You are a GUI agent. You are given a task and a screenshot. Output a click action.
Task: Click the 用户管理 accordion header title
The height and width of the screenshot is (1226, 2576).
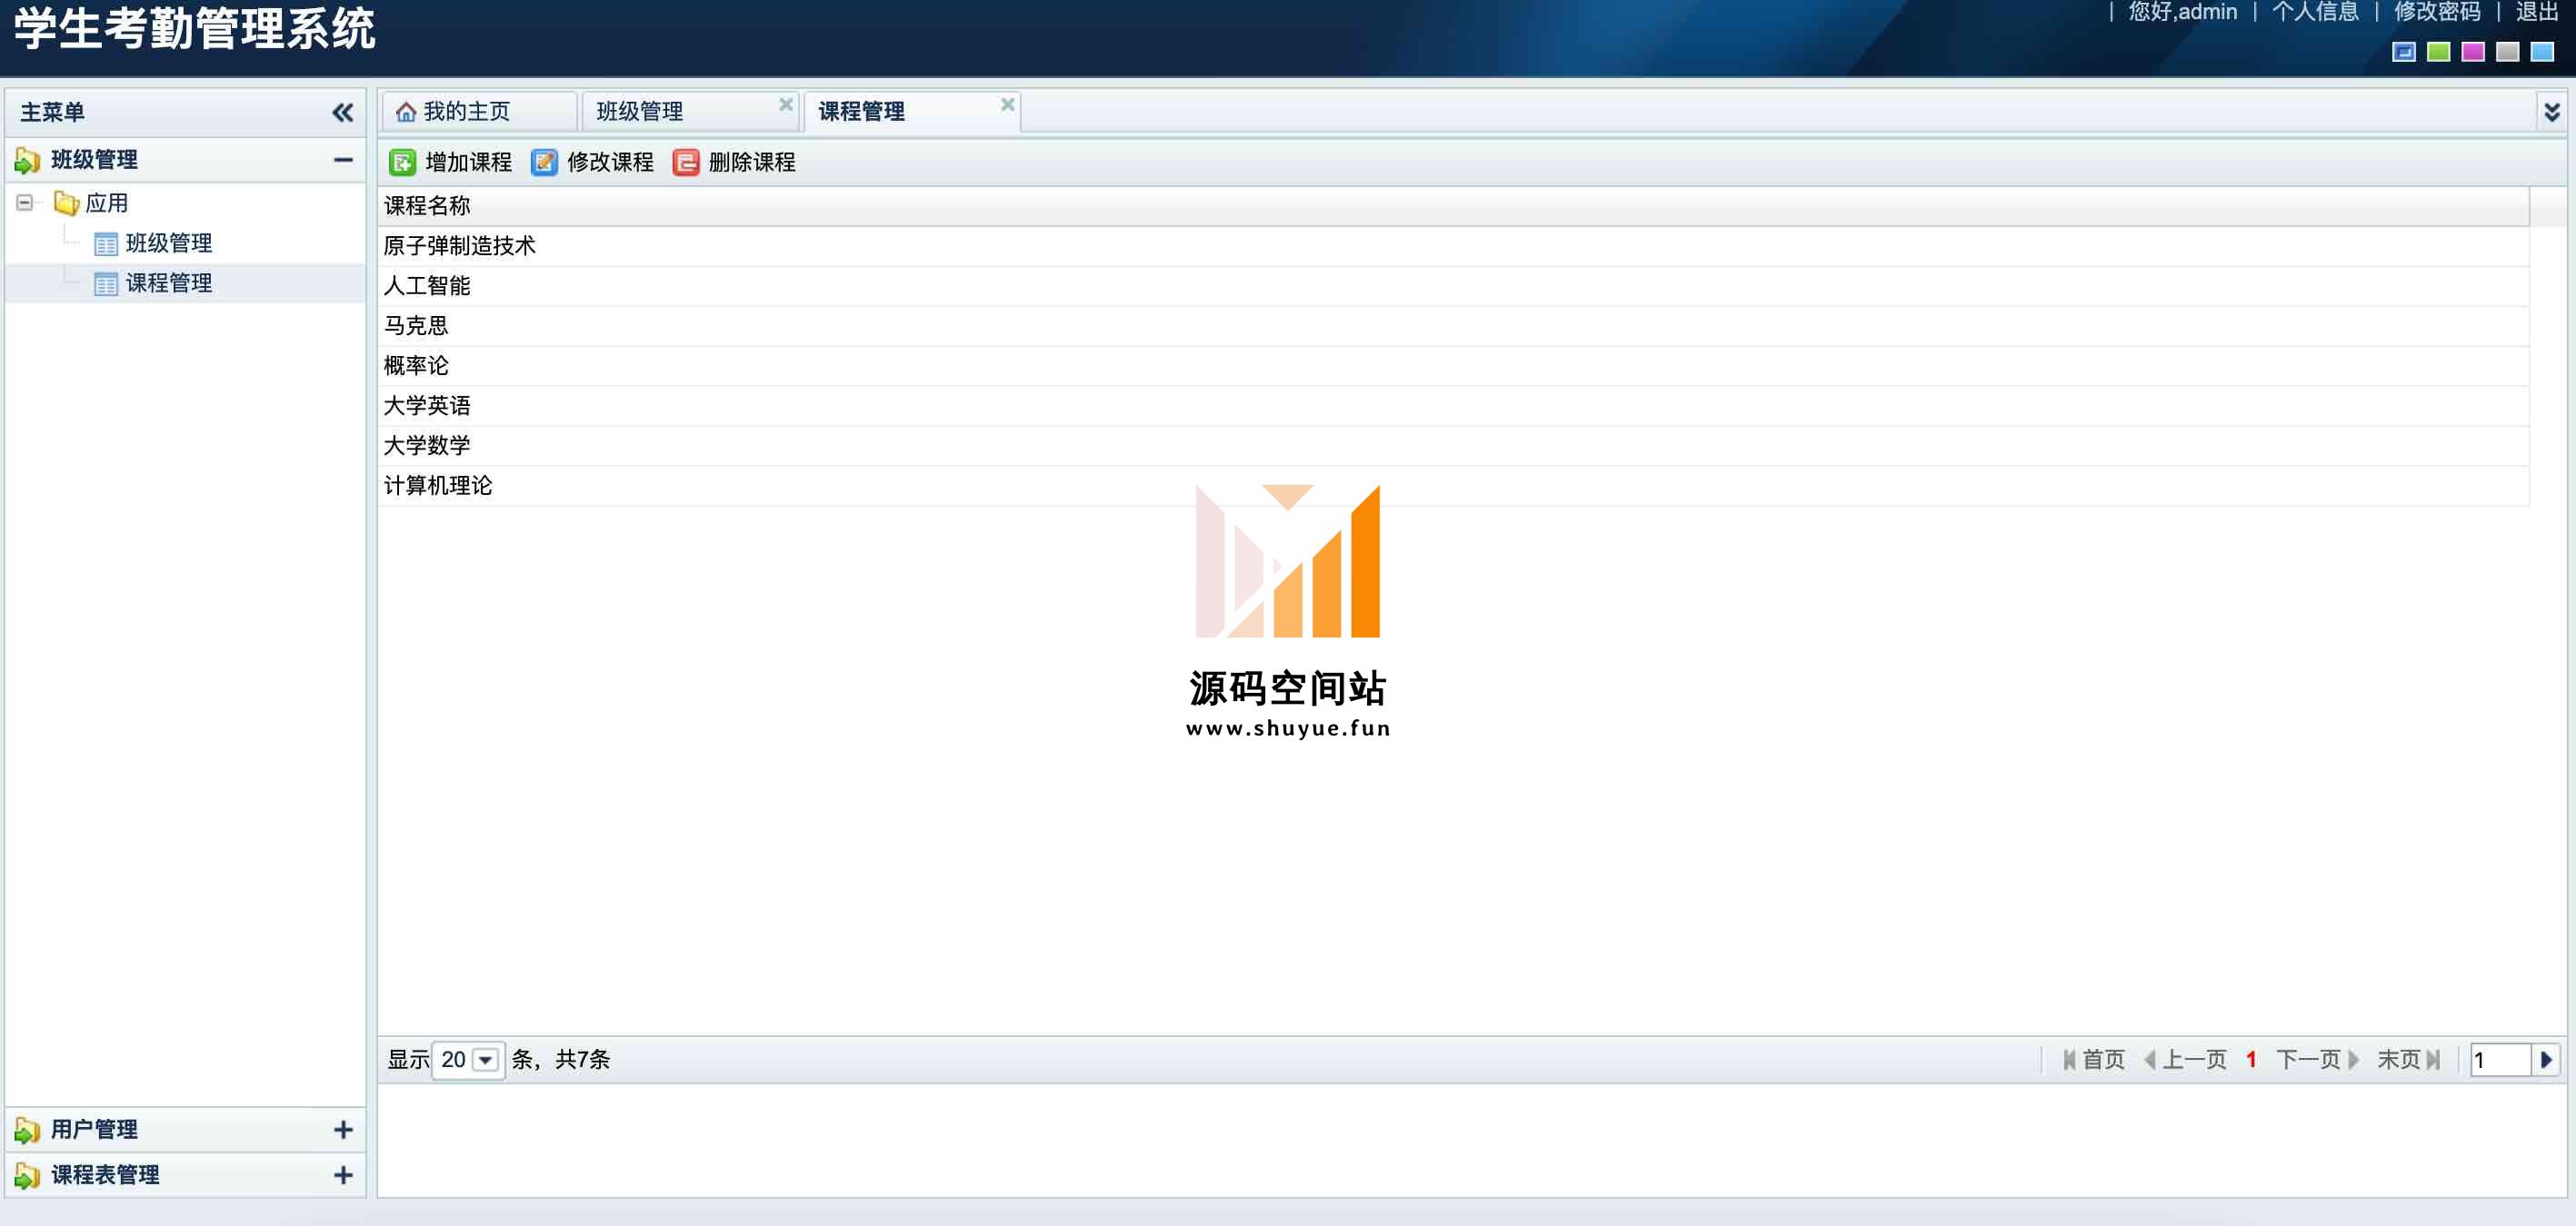95,1129
